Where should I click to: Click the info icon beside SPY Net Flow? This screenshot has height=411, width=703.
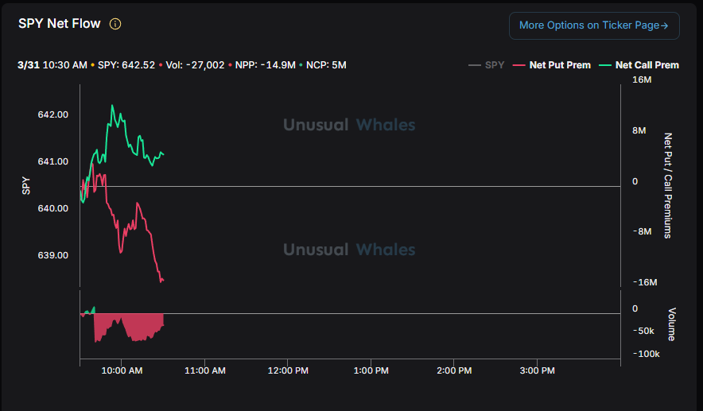(115, 24)
